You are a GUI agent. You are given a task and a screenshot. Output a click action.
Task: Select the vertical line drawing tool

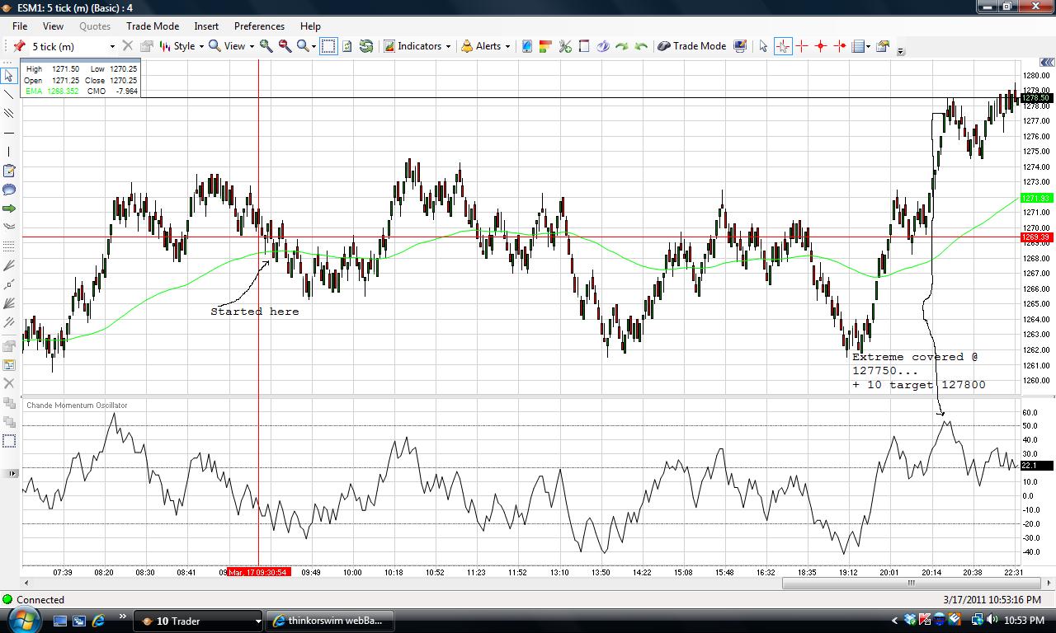tap(9, 152)
